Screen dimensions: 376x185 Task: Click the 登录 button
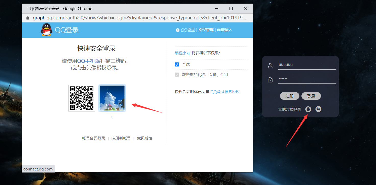click(311, 96)
